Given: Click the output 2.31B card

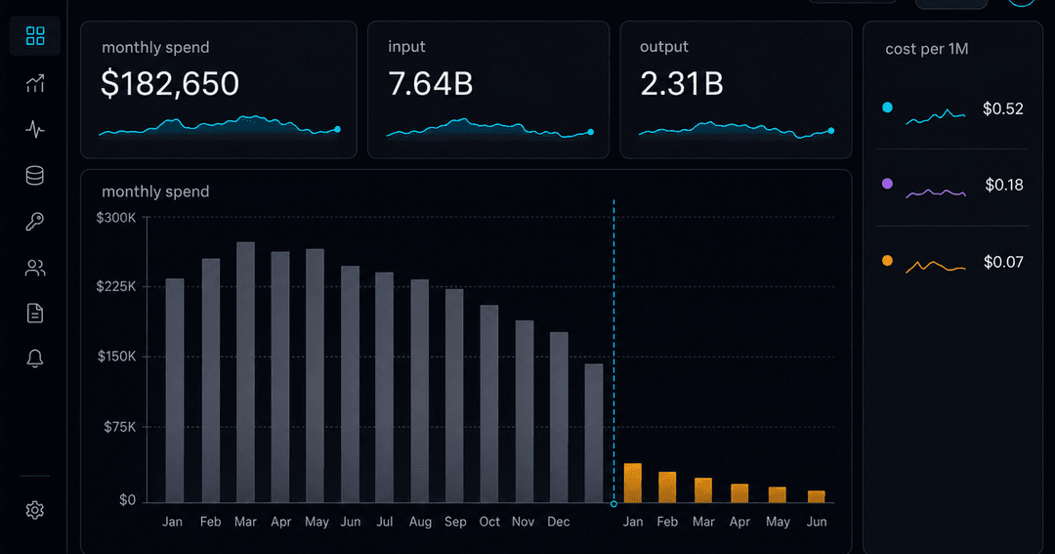Looking at the screenshot, I should click(x=736, y=90).
